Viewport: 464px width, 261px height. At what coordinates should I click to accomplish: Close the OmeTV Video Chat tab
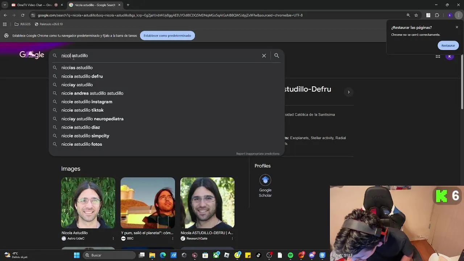pyautogui.click(x=62, y=5)
